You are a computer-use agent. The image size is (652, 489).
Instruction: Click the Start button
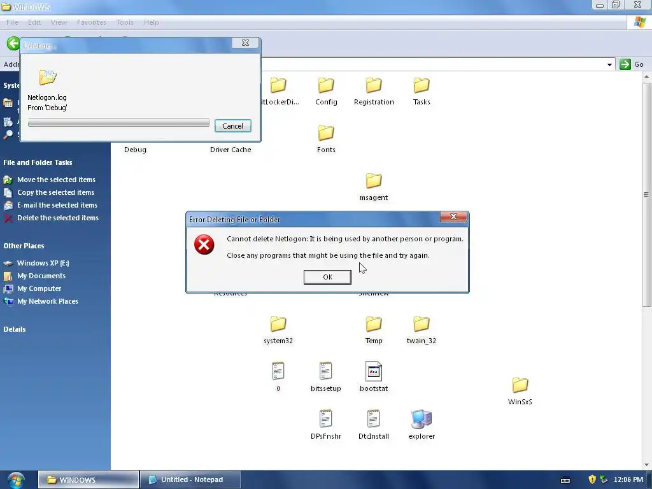pos(16,480)
